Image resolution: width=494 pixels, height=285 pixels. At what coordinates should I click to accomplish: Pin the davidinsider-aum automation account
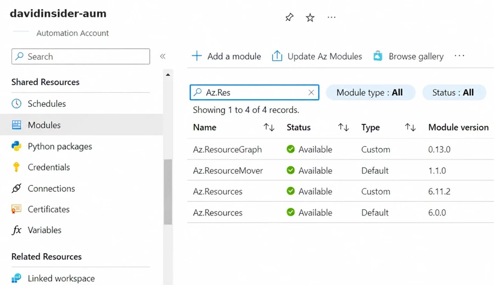click(x=289, y=18)
